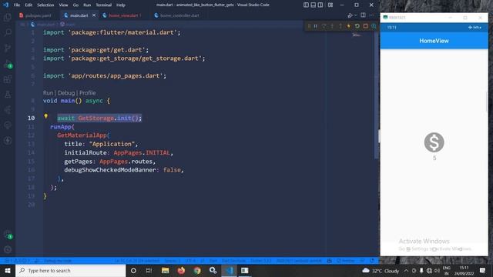Pause the debug session

pyautogui.click(x=315, y=26)
